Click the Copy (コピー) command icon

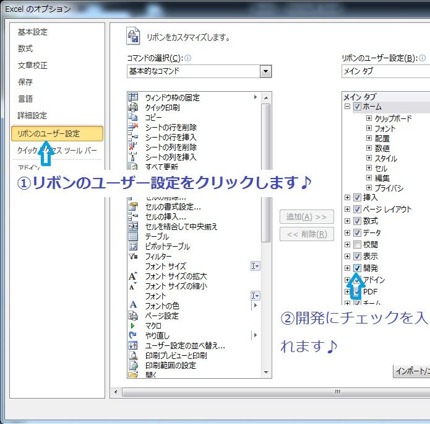[133, 117]
